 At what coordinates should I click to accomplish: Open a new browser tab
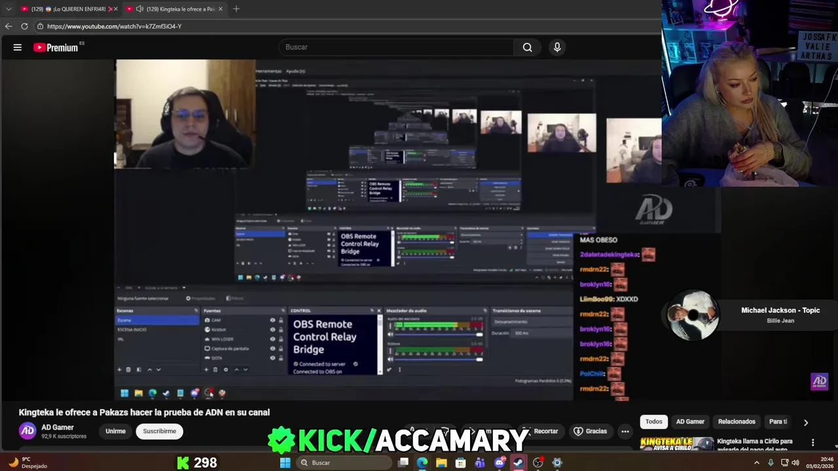(x=236, y=9)
